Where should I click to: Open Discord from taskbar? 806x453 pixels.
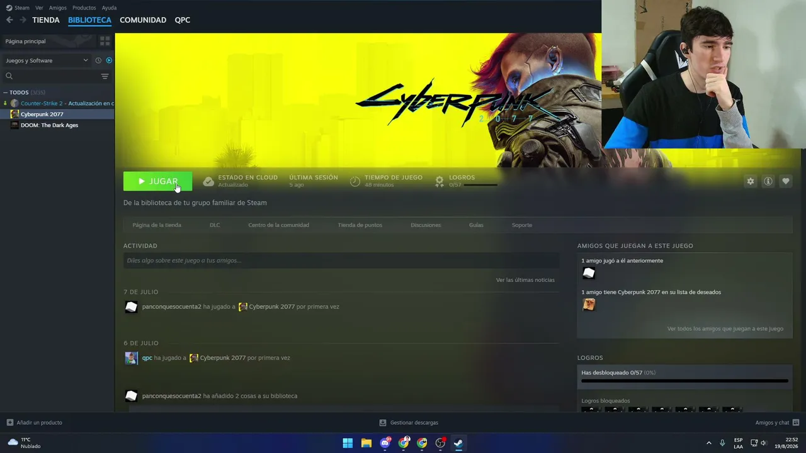[385, 443]
